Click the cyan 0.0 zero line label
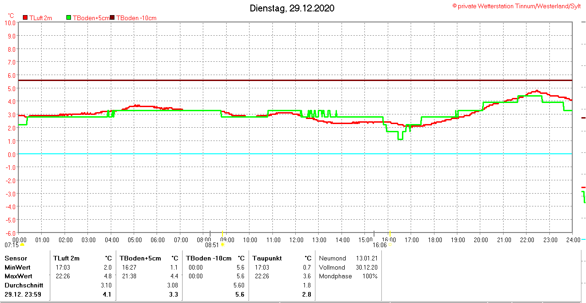Viewport: 586px width, 303px height. [10, 154]
